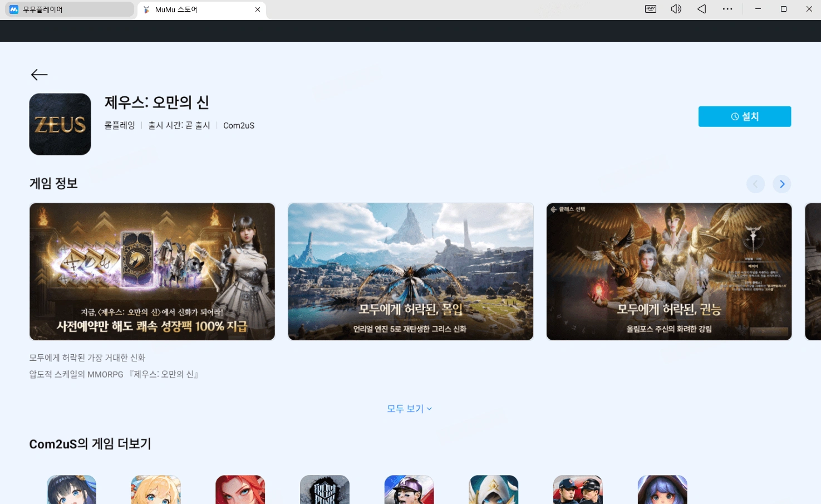Image resolution: width=821 pixels, height=504 pixels.
Task: Click the 모두에게 허락된 가장 거대한 신화 line
Action: pyautogui.click(x=87, y=358)
